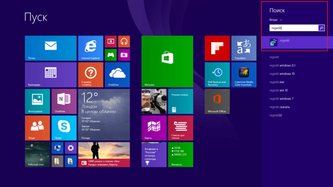The height and width of the screenshot is (187, 333).
Task: Open the Почта mail tile
Action: [x=51, y=48]
